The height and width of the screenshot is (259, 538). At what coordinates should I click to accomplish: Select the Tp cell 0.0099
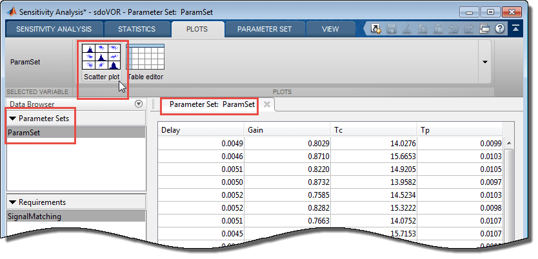[460, 144]
